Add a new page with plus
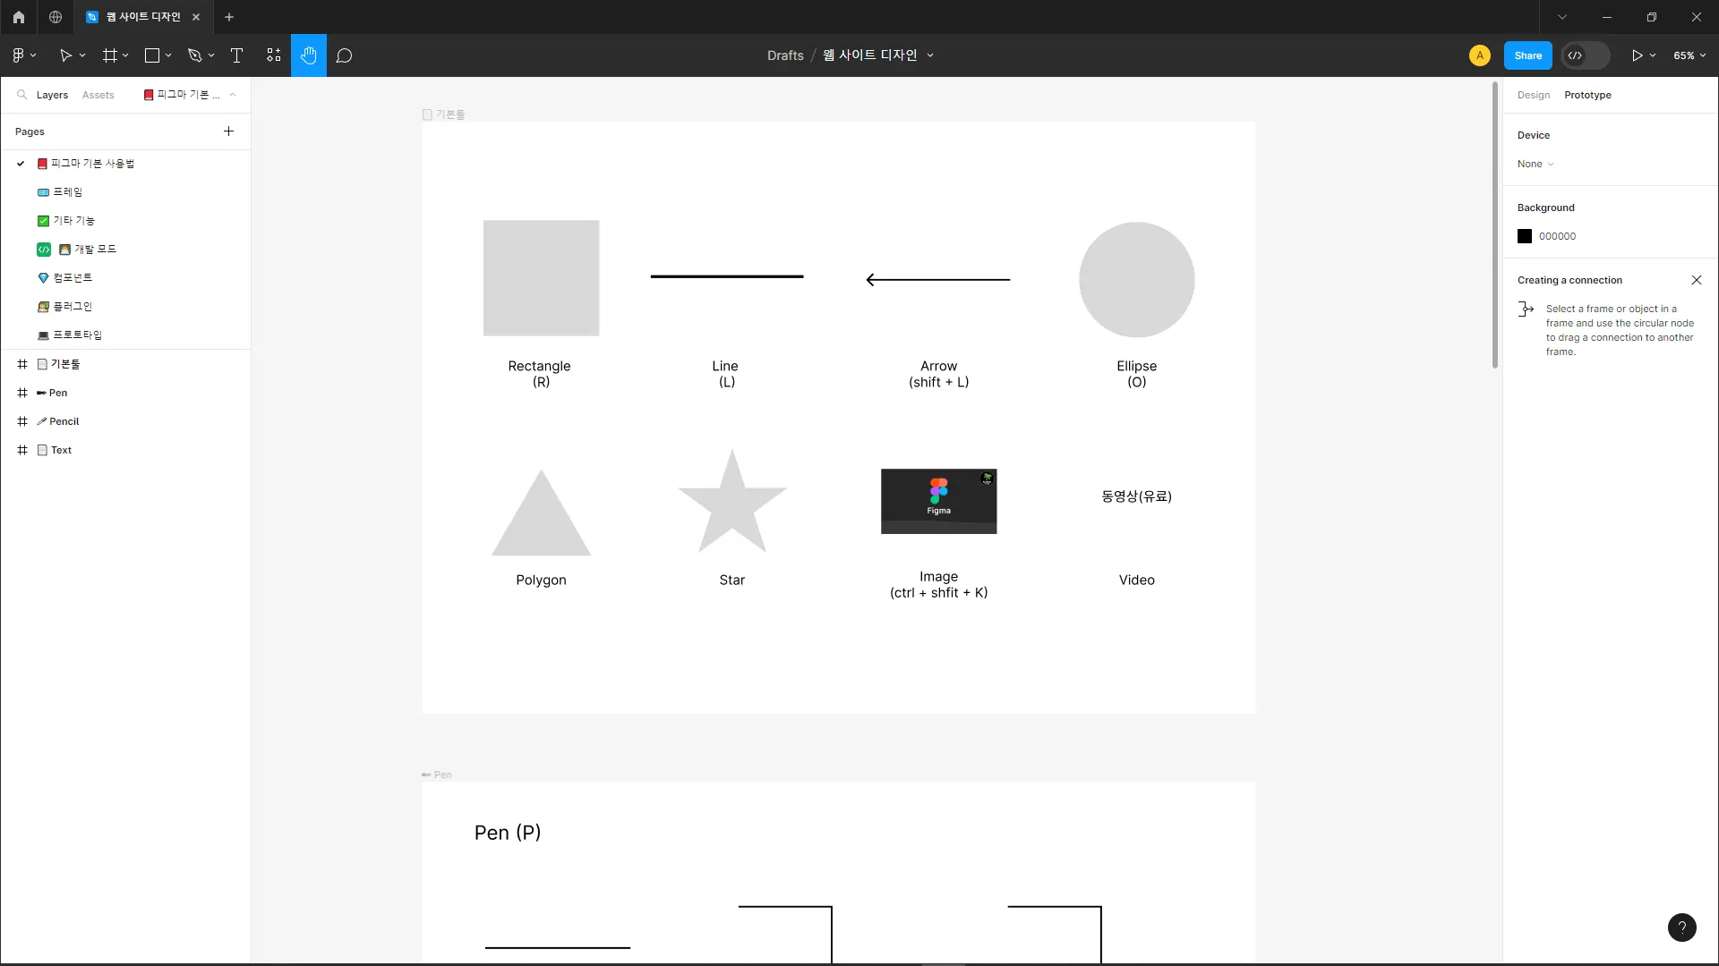 (228, 131)
